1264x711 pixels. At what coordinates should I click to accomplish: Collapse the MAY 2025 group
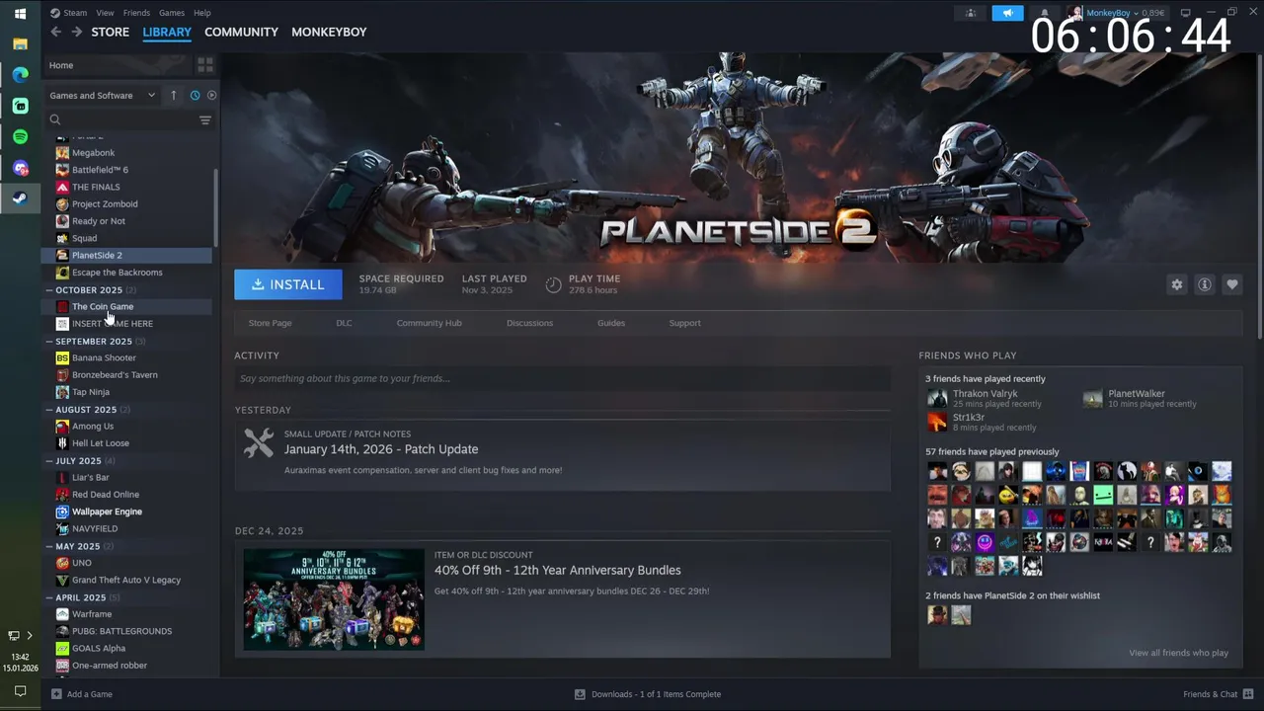click(49, 546)
